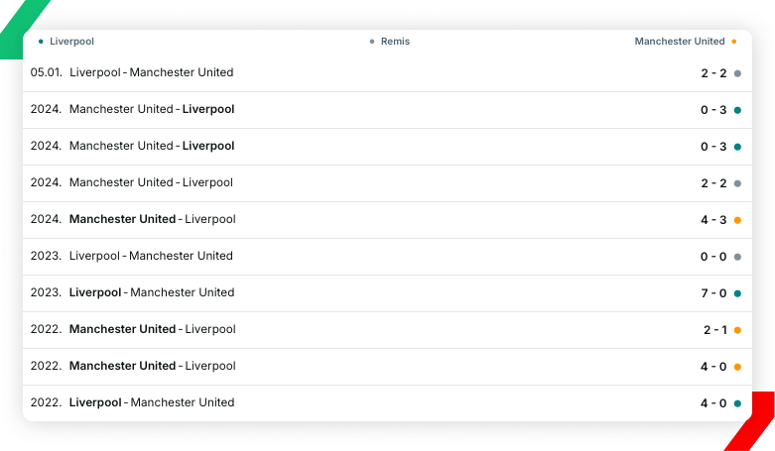Click the orange dot next to the 4 - 3 score
This screenshot has width=775, height=451.
pyautogui.click(x=737, y=220)
